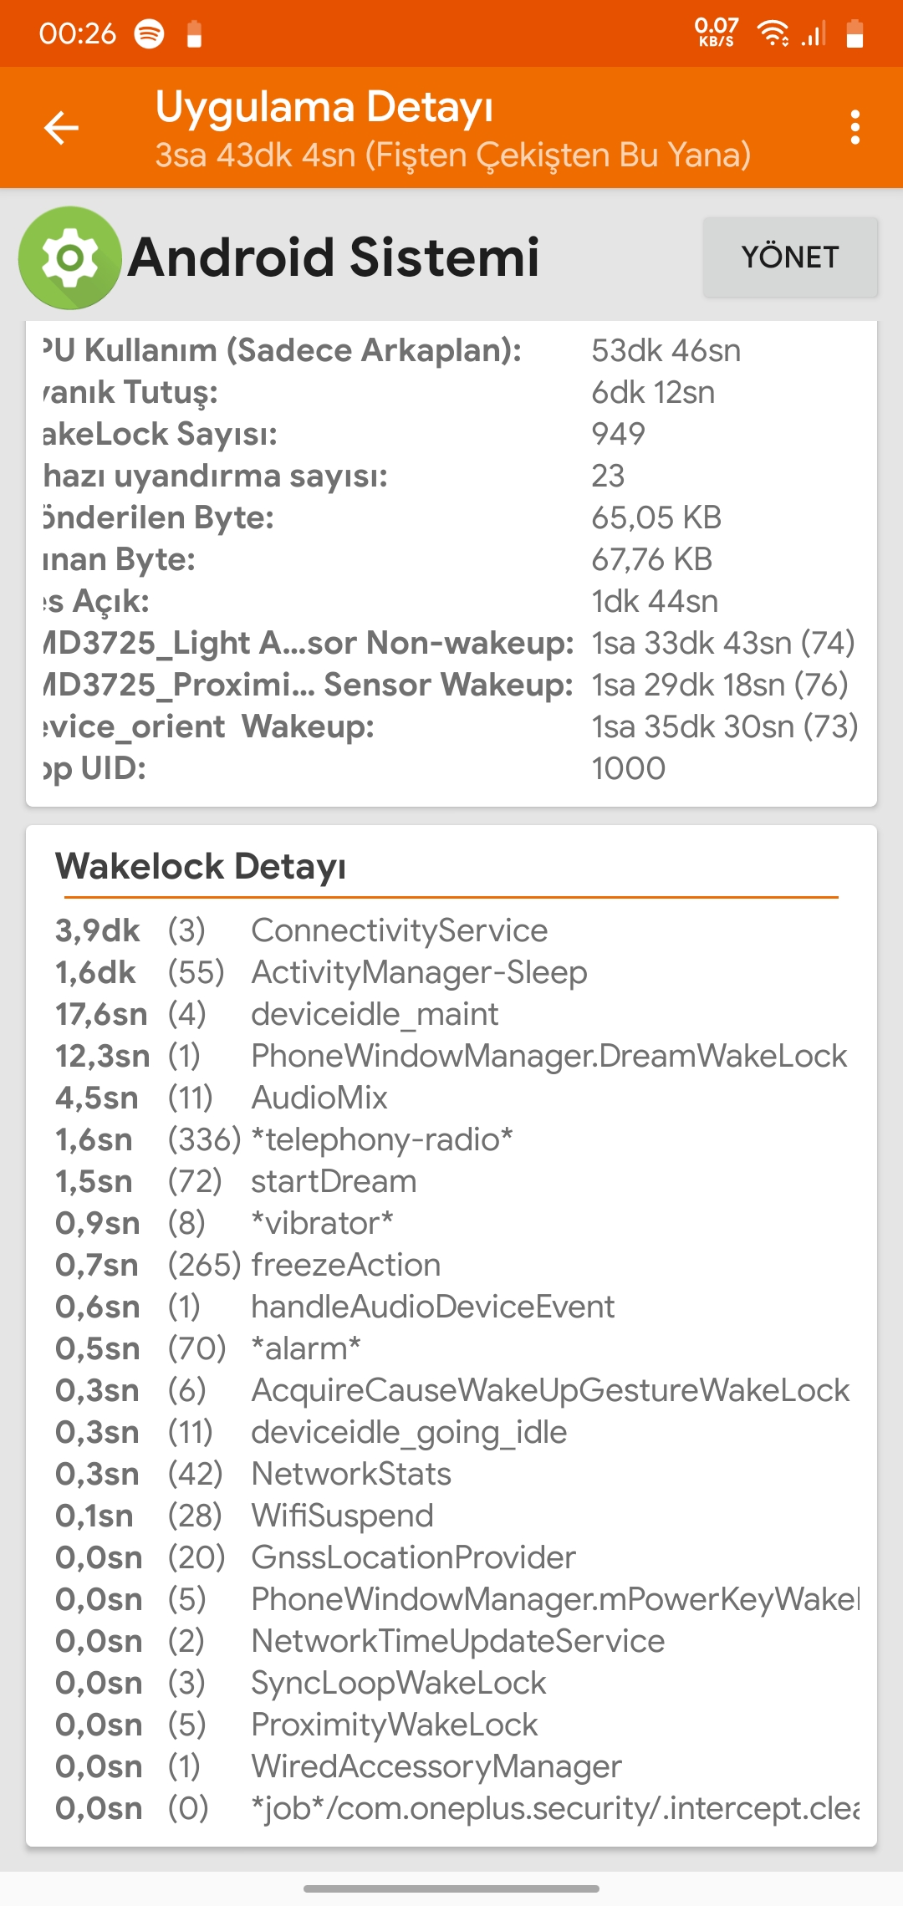Tap the *telephony-radio* wakelock row

point(451,1139)
